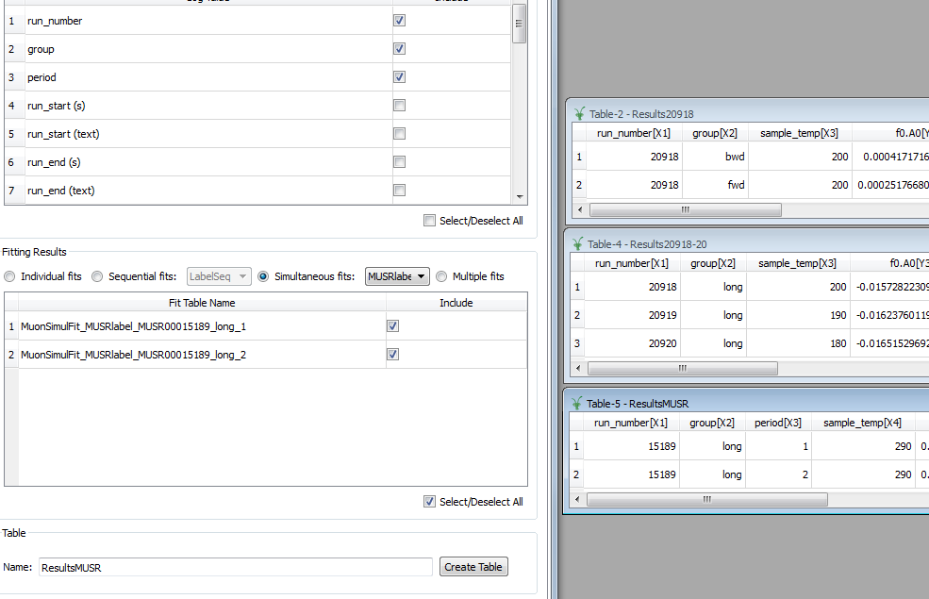Click the Table-4 Results20918-20 workspace icon

576,243
